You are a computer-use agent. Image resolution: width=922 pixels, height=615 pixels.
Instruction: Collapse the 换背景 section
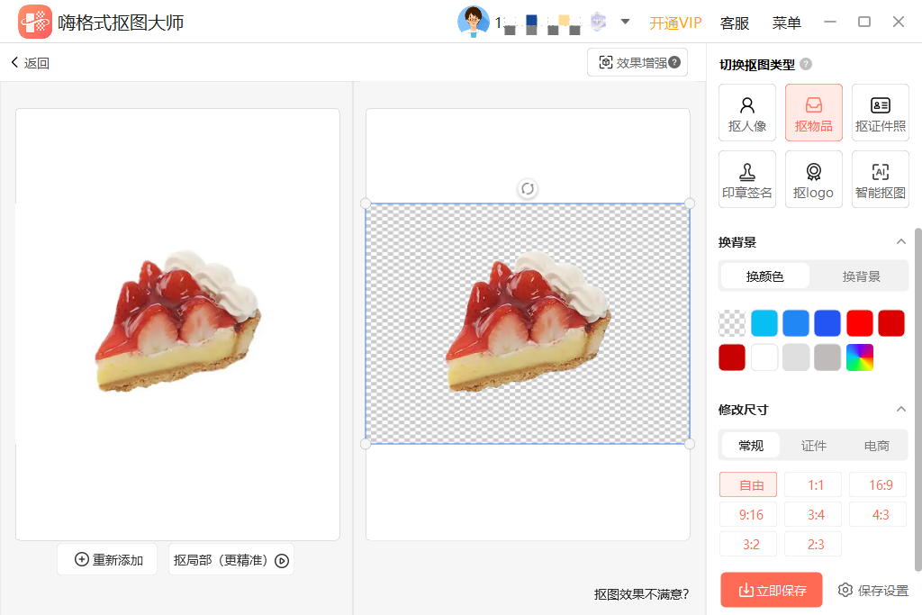tap(901, 241)
